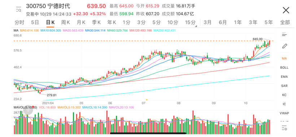Switch to the 分时 intraday tab
296x137 pixels.
[19, 22]
